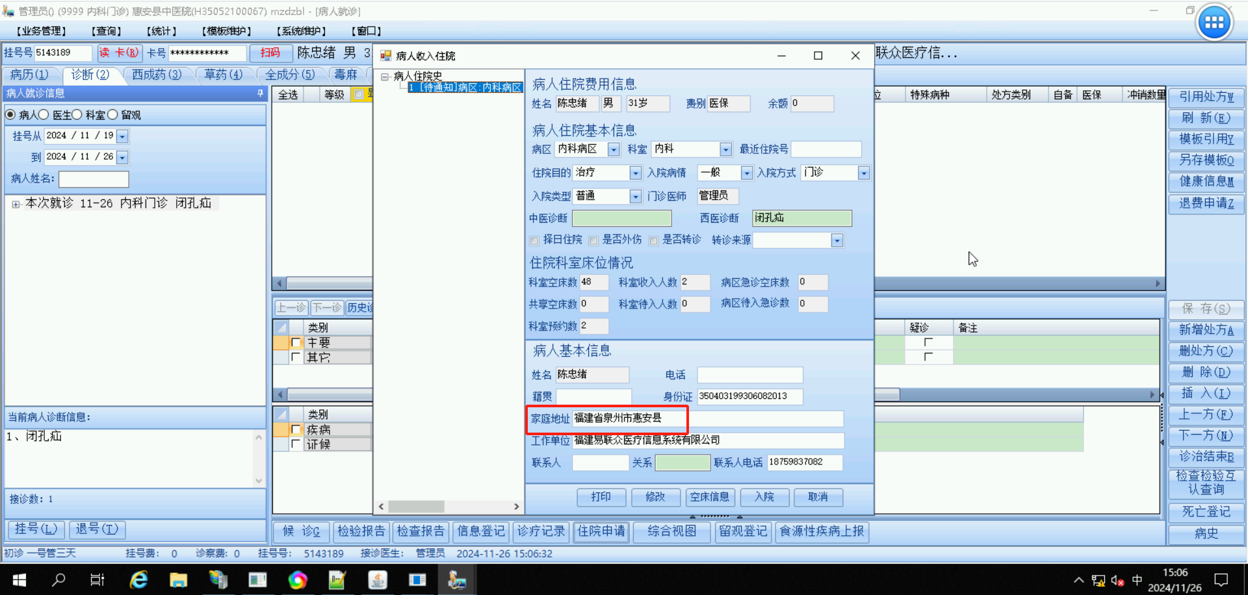The height and width of the screenshot is (595, 1248).
Task: Check the 是否外伤 checkbox
Action: (x=593, y=240)
